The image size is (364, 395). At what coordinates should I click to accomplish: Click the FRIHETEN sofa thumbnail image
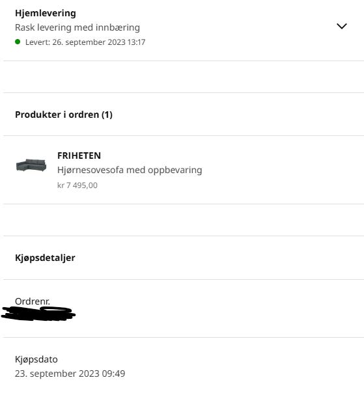(31, 165)
